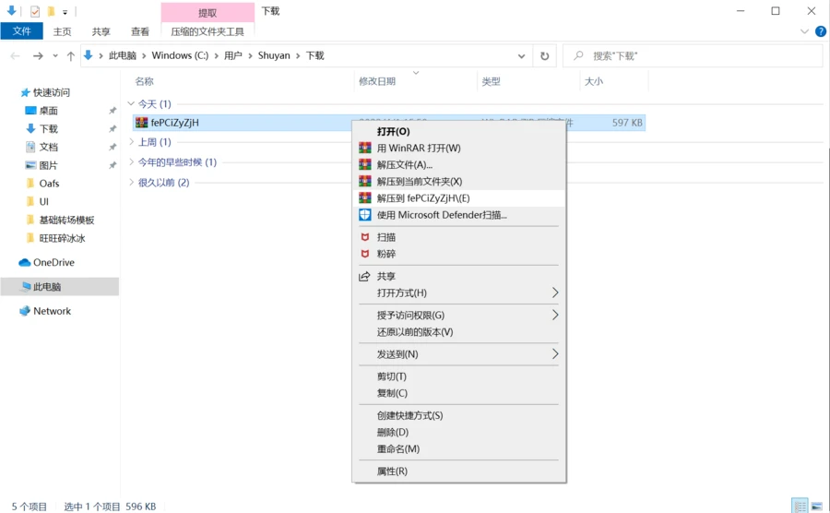The width and height of the screenshot is (830, 513).
Task: Click the refresh button next to address bar
Action: point(545,55)
